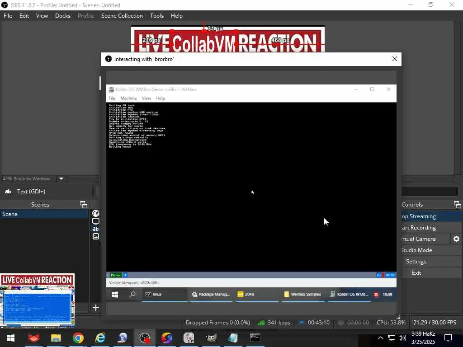Switch to Package Manager taskbar item

point(211,295)
